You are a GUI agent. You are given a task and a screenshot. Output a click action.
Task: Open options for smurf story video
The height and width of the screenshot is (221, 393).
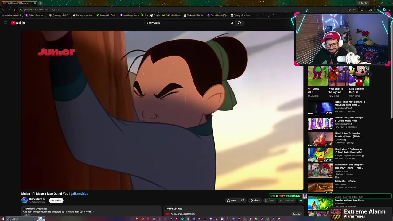(x=368, y=165)
